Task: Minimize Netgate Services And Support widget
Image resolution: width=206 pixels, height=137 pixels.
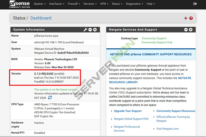Action: [x=186, y=30]
